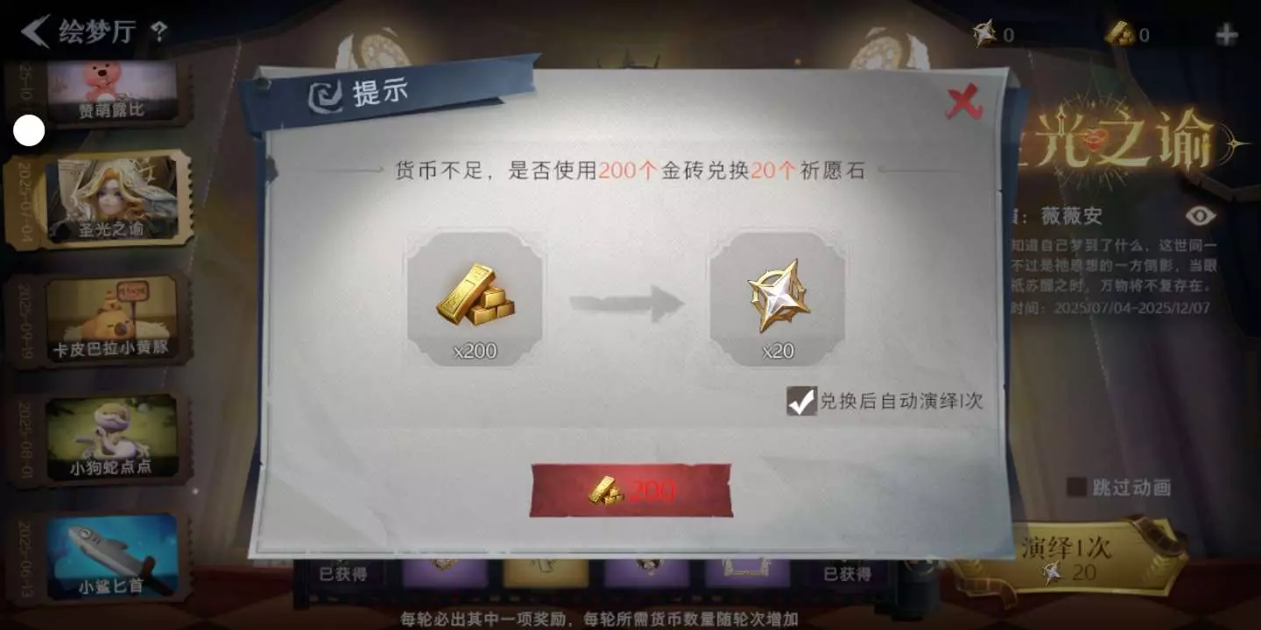
Task: Enable the 跳过动画 checkbox
Action: tap(1076, 487)
